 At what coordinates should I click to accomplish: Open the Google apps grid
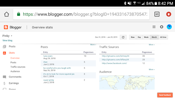(154, 27)
